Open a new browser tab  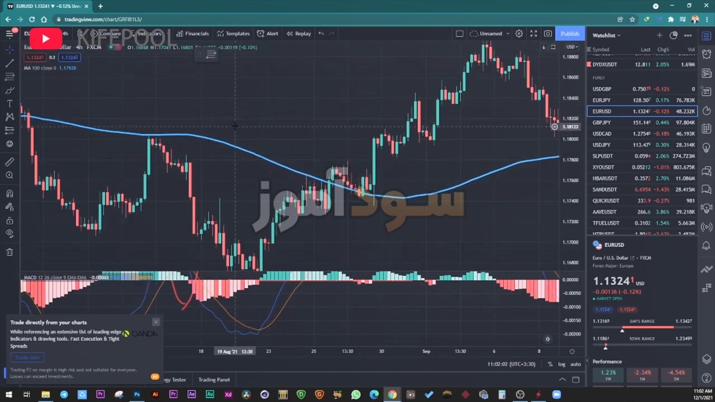[x=101, y=6]
